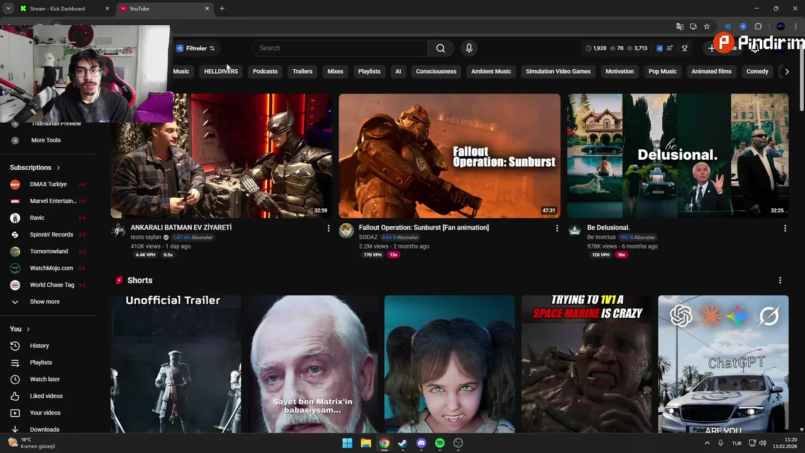Open the Tomorrowland subscription link
805x453 pixels.
[x=48, y=252]
